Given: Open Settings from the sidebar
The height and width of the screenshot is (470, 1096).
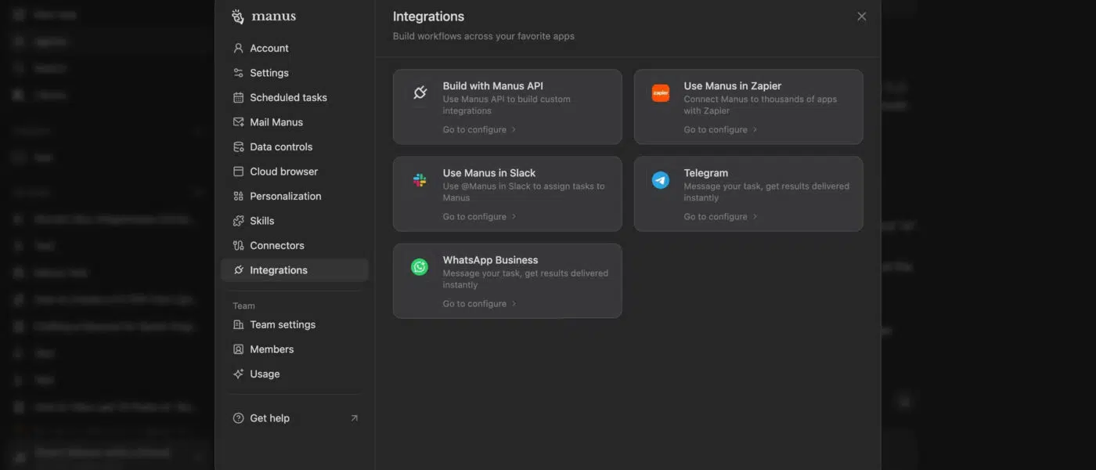Looking at the screenshot, I should [268, 72].
